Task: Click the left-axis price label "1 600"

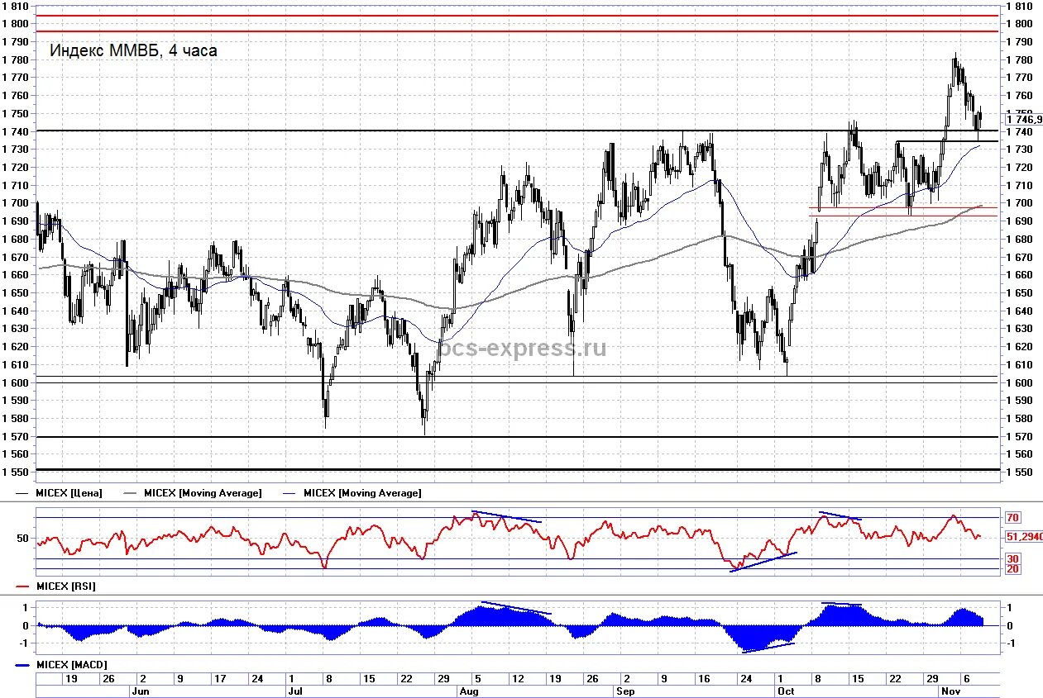Action: click(15, 382)
